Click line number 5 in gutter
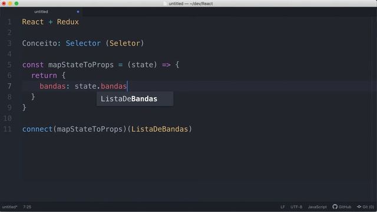The width and height of the screenshot is (377, 212). click(9, 65)
